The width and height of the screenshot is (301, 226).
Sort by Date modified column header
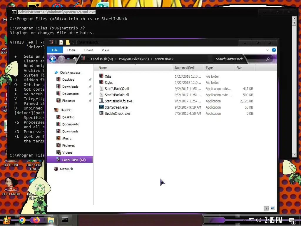(x=188, y=68)
